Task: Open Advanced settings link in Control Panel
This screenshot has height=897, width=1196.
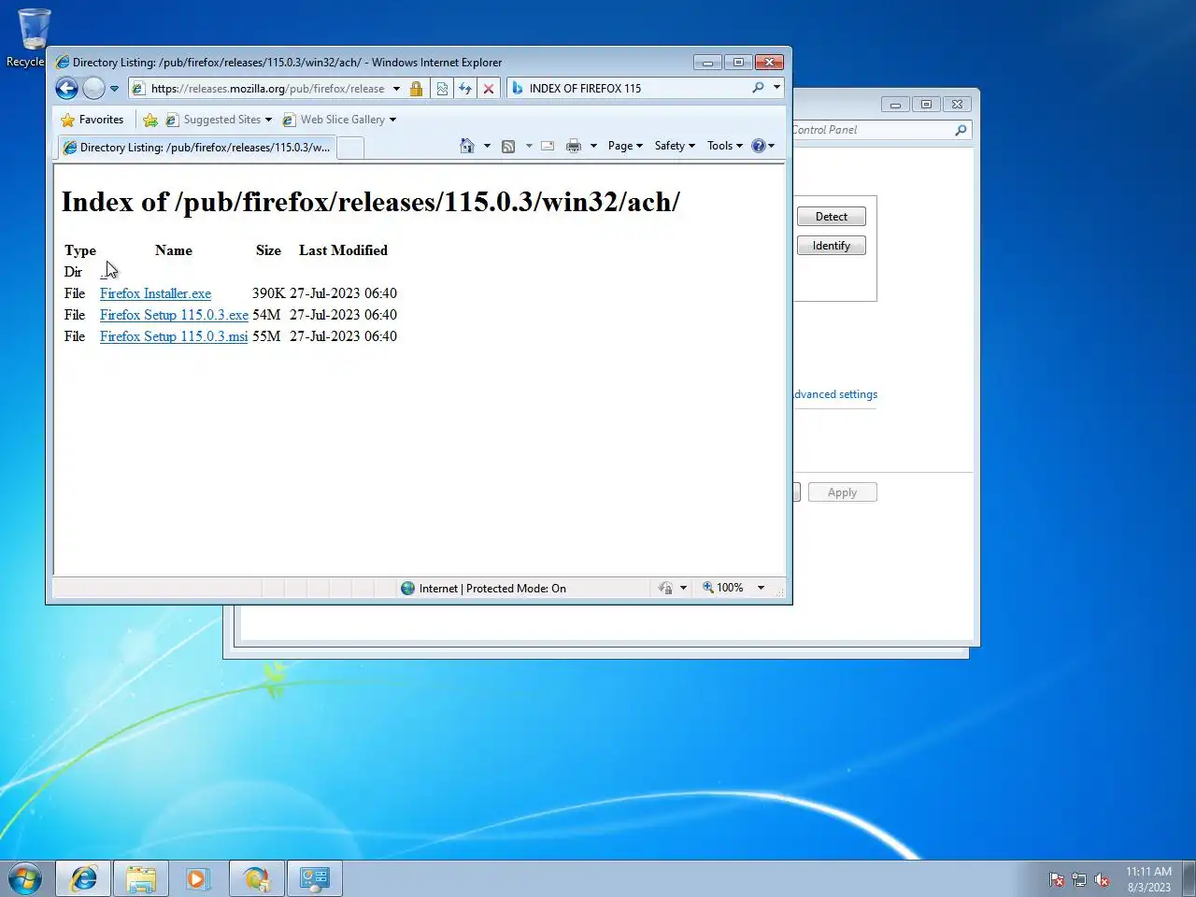Action: (835, 394)
